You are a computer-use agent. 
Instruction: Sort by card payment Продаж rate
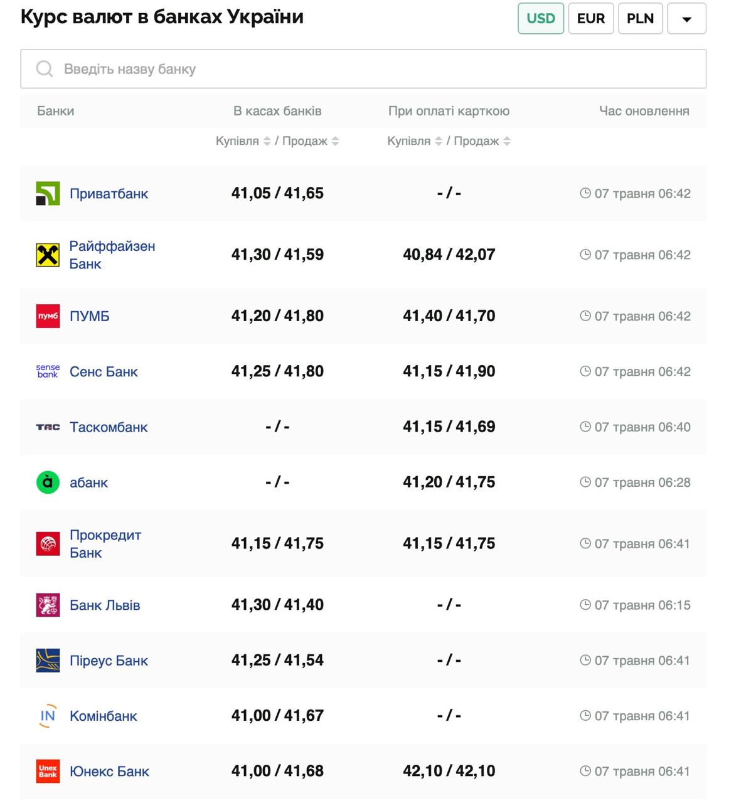point(507,141)
